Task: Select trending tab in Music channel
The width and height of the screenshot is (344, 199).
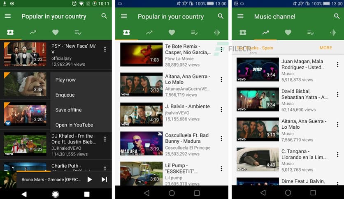Action: (265, 32)
